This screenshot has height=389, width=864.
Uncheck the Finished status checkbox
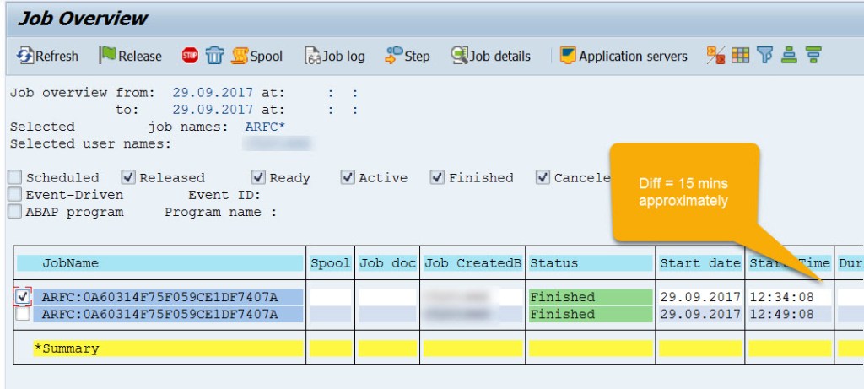click(438, 177)
